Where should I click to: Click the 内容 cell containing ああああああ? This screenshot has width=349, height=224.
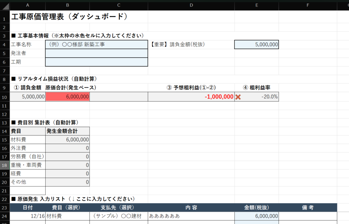point(191,216)
